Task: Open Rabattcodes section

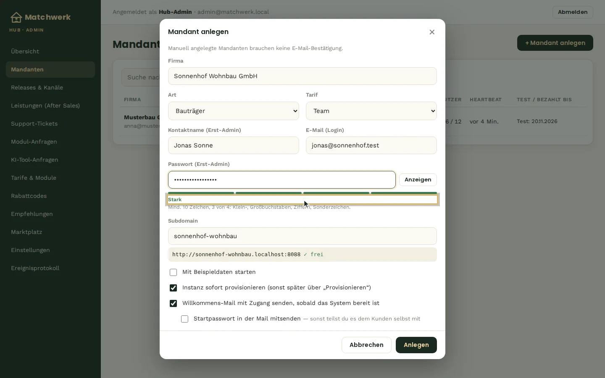Action: [x=50, y=196]
